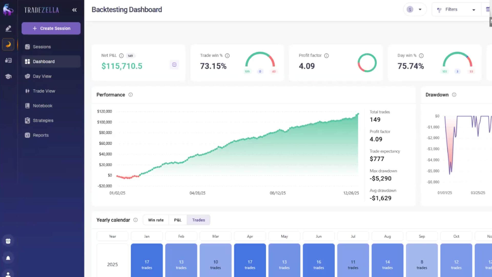492x277 pixels.
Task: Open the Filters dropdown
Action: point(457,9)
